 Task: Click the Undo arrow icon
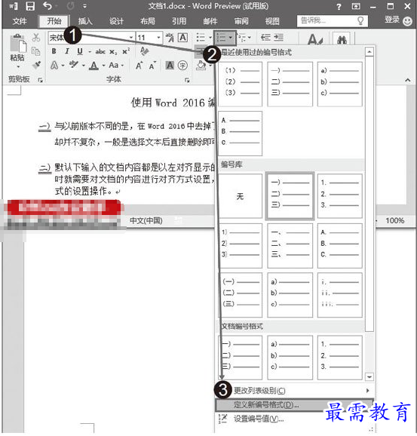point(48,6)
